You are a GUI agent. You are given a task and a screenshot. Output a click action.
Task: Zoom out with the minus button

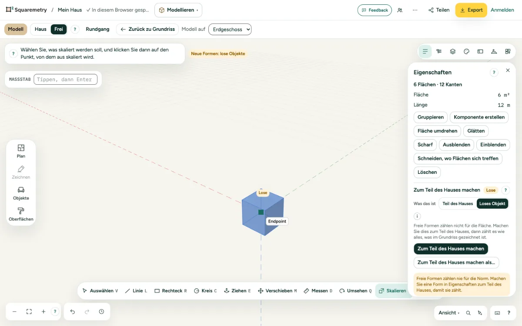(x=14, y=312)
